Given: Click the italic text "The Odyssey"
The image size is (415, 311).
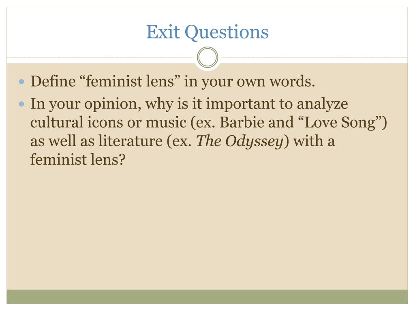Looking at the screenshot, I should tap(240, 141).
